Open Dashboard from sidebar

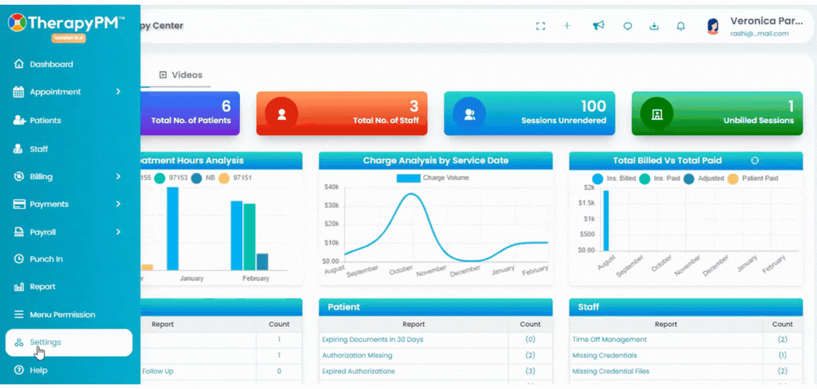click(x=51, y=64)
